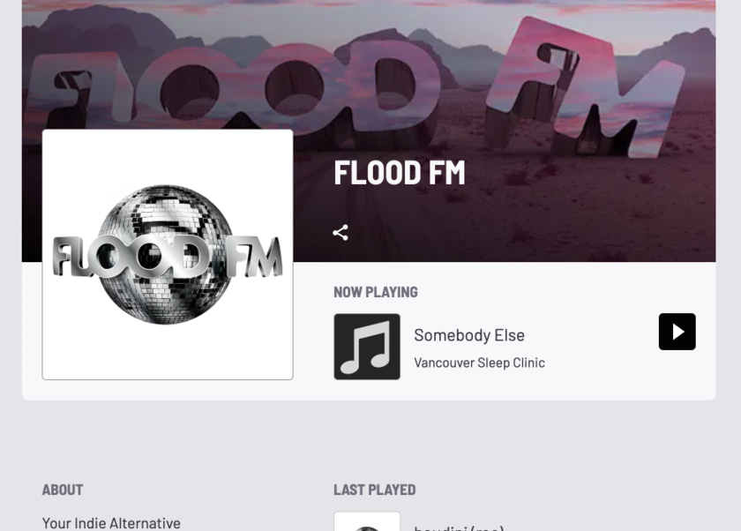Click the houdini last played track title
Viewport: 741px width, 531px height.
click(x=459, y=527)
